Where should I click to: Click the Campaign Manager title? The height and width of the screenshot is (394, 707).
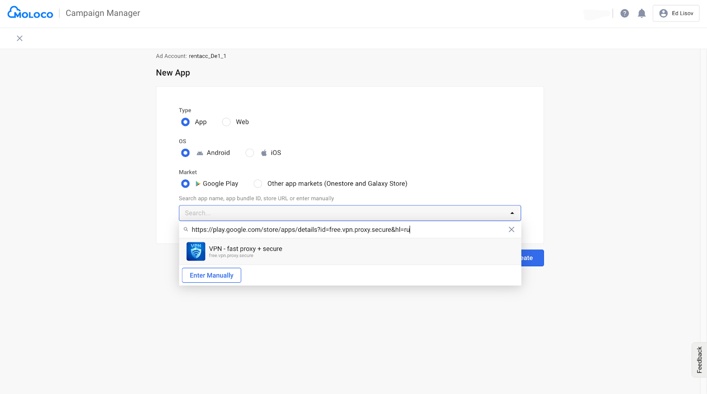pos(103,13)
